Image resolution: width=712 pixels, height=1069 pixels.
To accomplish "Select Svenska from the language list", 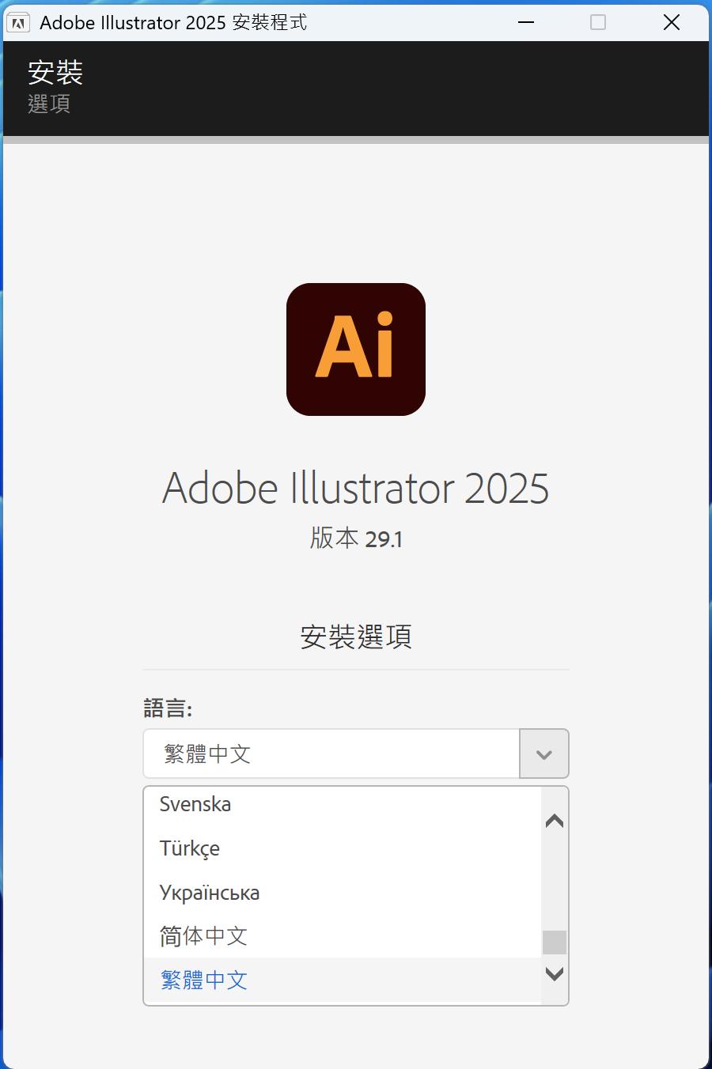I will [195, 804].
